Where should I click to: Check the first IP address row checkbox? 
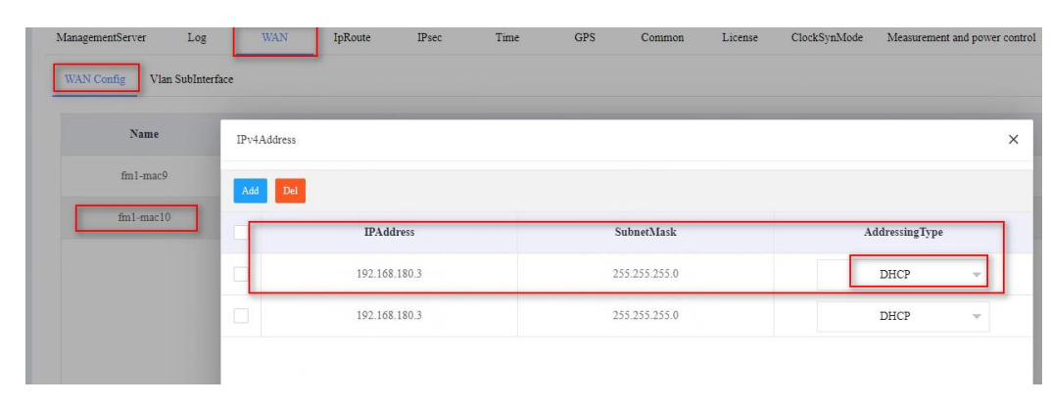(241, 275)
